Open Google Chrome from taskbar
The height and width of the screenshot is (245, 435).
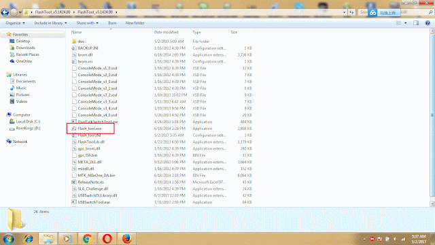point(88,239)
